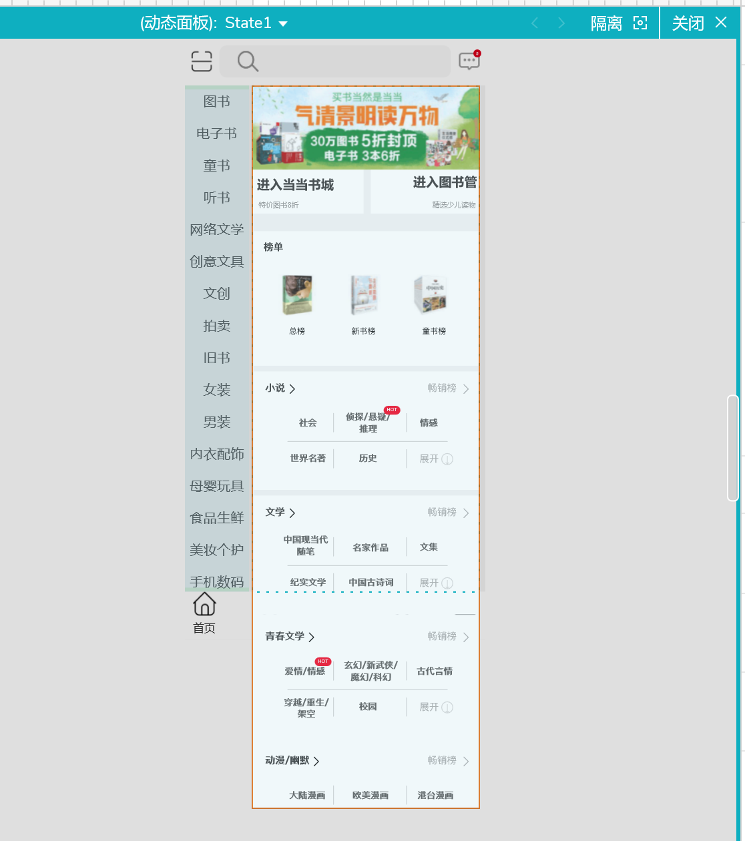745x841 pixels.
Task: Choose the 穿越/重生/架空 subcategory
Action: pyautogui.click(x=306, y=708)
